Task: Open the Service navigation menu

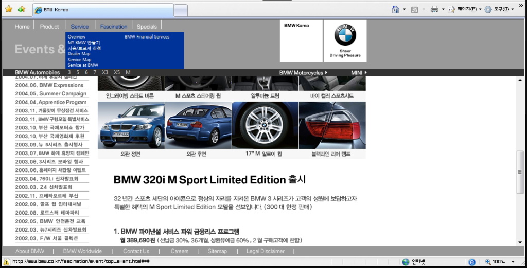Action: pos(80,27)
